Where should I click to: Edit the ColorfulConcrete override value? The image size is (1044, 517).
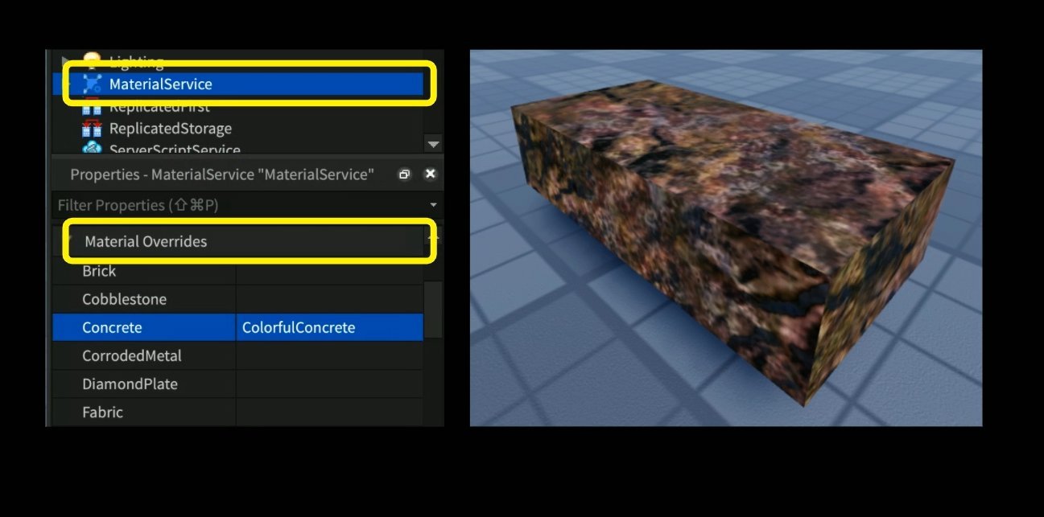[x=329, y=327]
